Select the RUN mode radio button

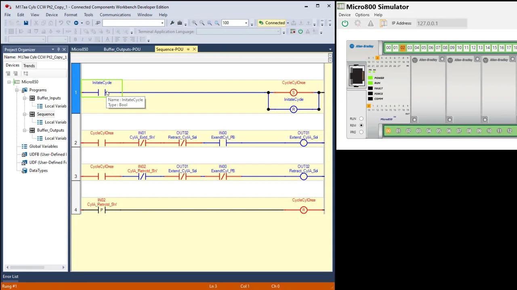pyautogui.click(x=361, y=119)
